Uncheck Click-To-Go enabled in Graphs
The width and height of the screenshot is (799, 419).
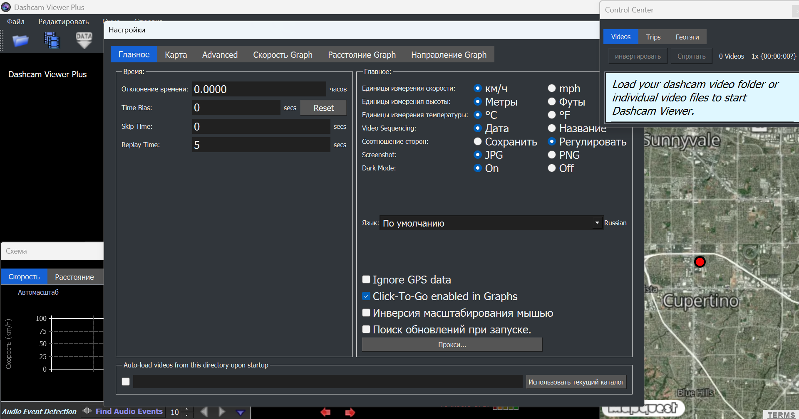click(366, 296)
